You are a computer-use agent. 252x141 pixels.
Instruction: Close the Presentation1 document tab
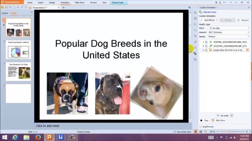click(59, 7)
